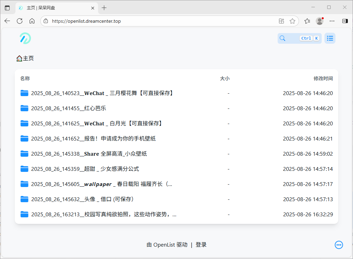Select the 主页 | 呆呆网盘 browser tab
The height and width of the screenshot is (259, 353).
point(52,8)
